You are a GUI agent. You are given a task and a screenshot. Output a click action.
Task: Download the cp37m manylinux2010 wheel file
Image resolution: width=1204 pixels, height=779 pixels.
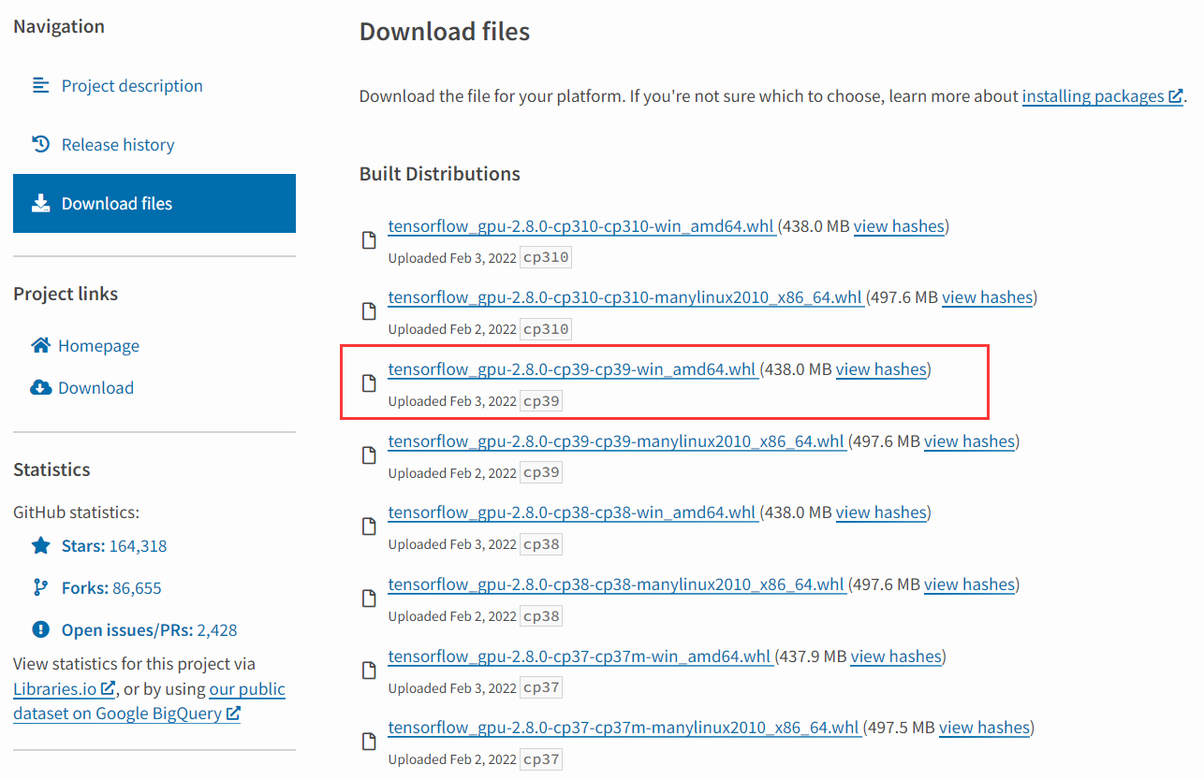(x=624, y=728)
